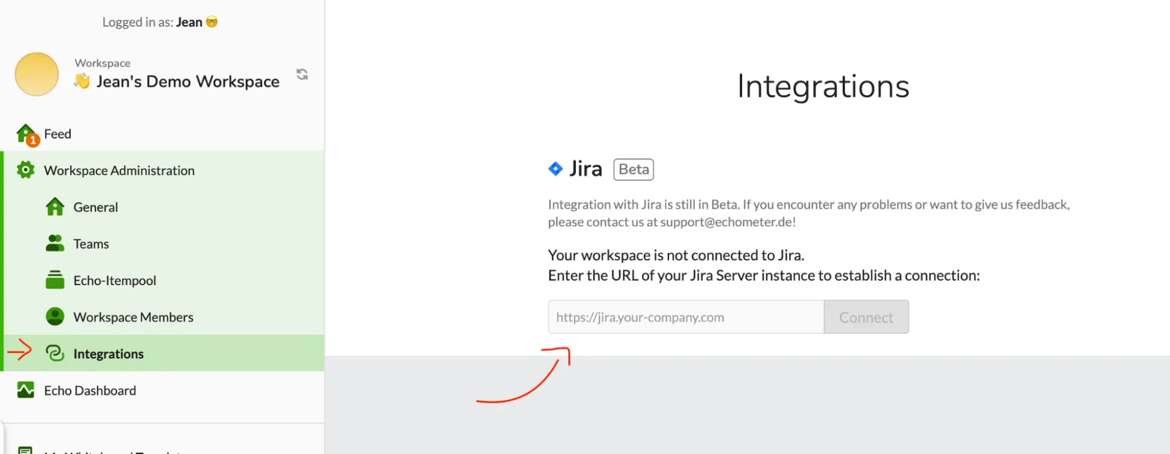Click the Integrations page heading

point(823,86)
